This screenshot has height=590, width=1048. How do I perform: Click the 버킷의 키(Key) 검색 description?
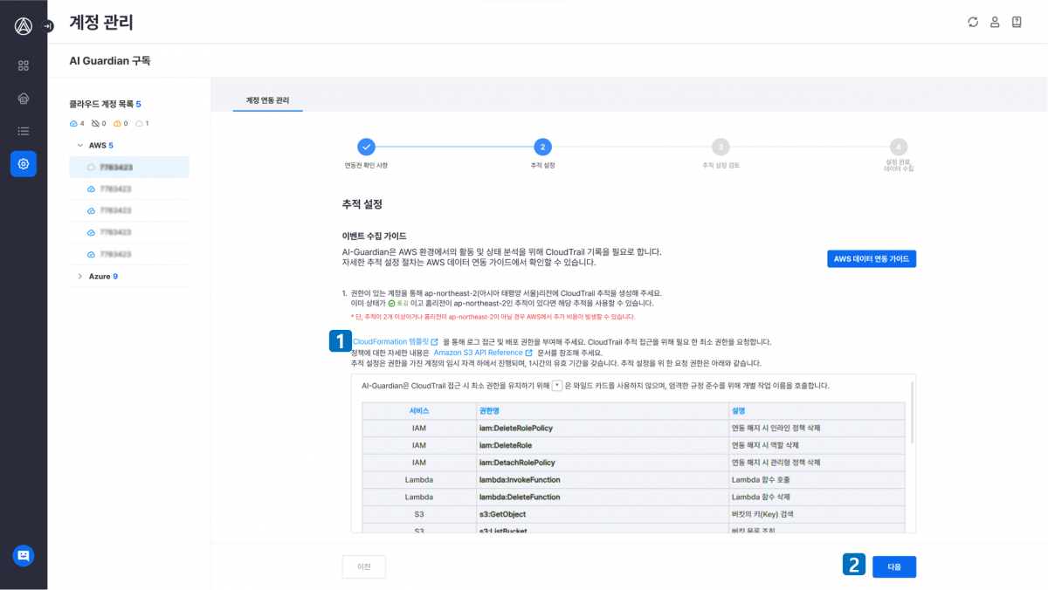tap(764, 513)
